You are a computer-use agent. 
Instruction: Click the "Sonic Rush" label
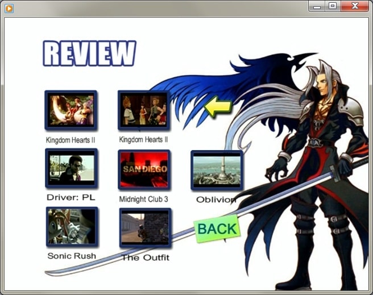(72, 256)
